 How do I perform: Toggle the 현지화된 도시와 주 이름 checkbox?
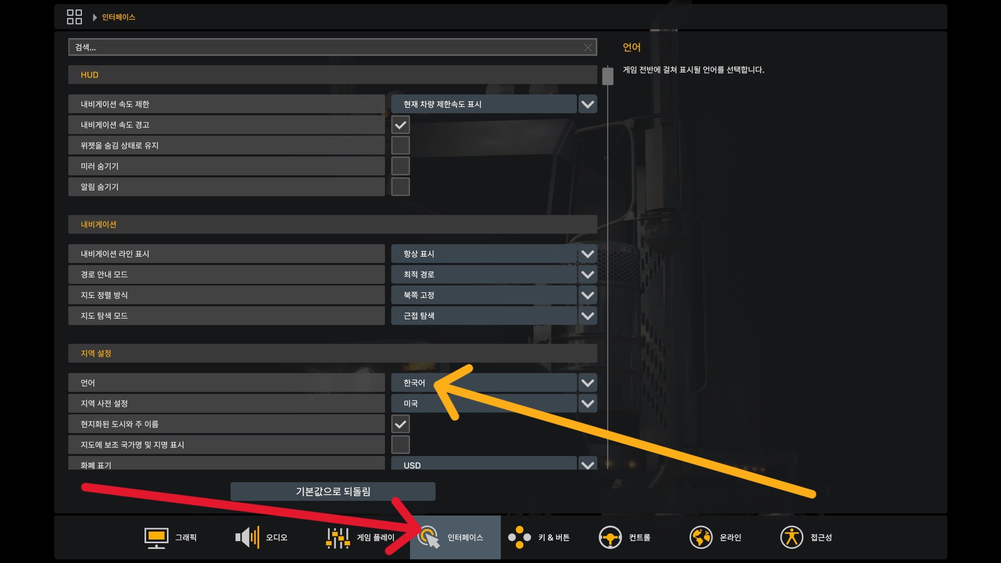point(401,424)
